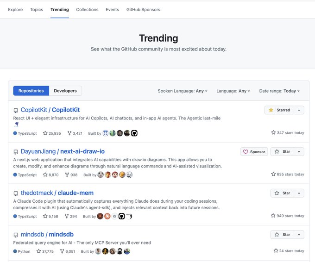This screenshot has width=315, height=262.
Task: Click the repo icon beside claude-mem title
Action: pyautogui.click(x=16, y=193)
